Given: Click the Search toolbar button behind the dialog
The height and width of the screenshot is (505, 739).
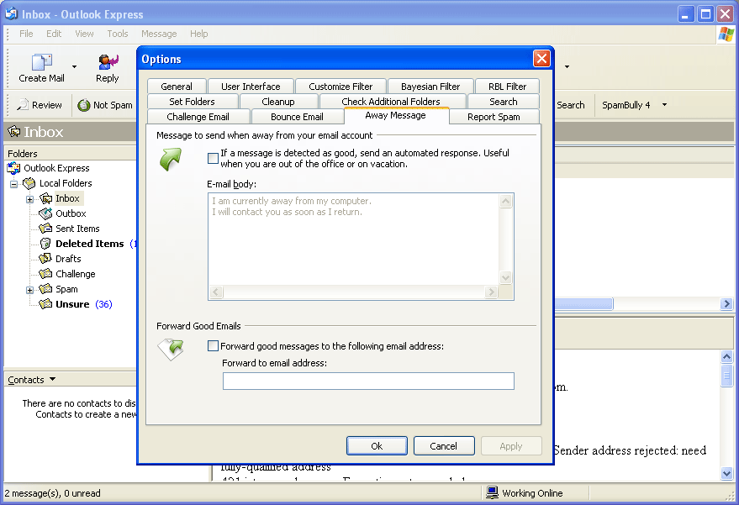Looking at the screenshot, I should [570, 105].
